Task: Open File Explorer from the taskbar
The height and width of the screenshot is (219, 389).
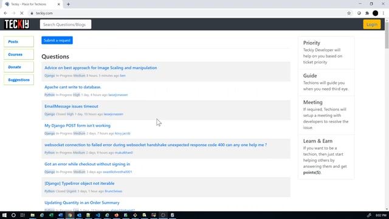Action: pos(32,215)
